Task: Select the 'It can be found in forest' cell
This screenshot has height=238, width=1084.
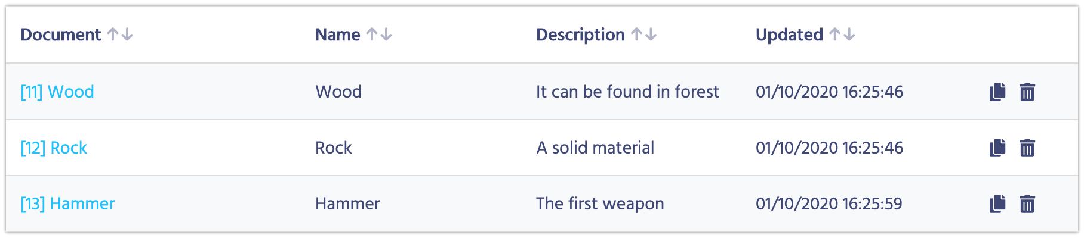Action: 627,92
